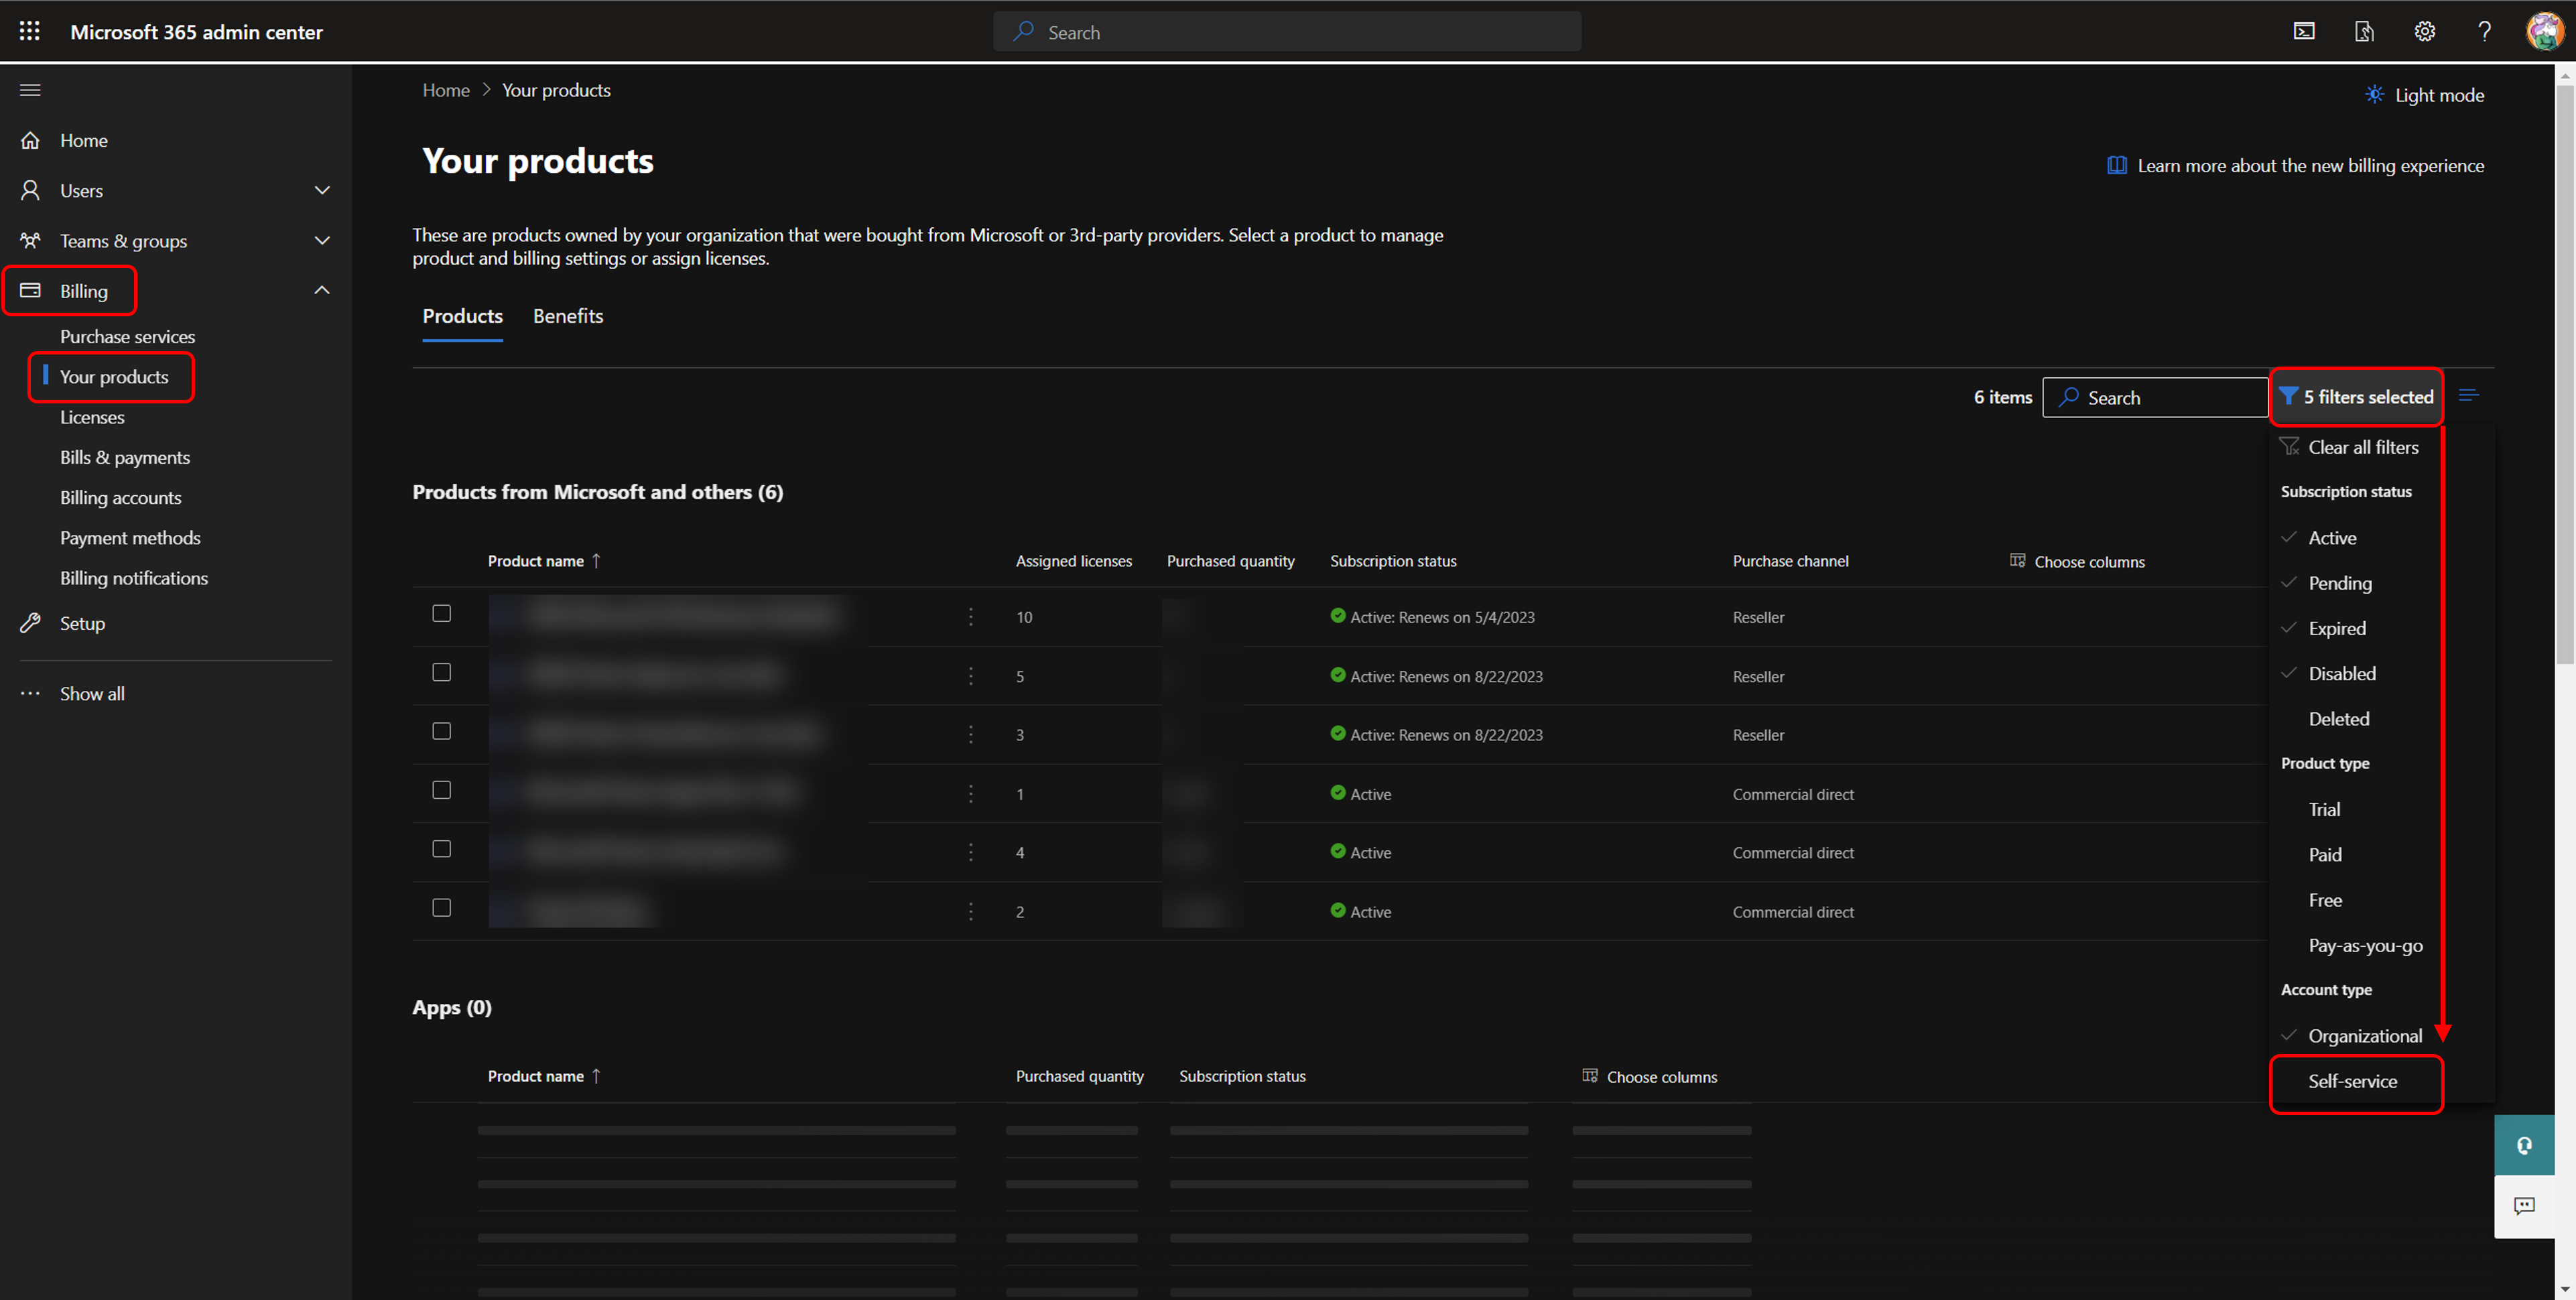Viewport: 2576px width, 1300px height.
Task: Select checkbox for the 3-license product row
Action: (441, 731)
